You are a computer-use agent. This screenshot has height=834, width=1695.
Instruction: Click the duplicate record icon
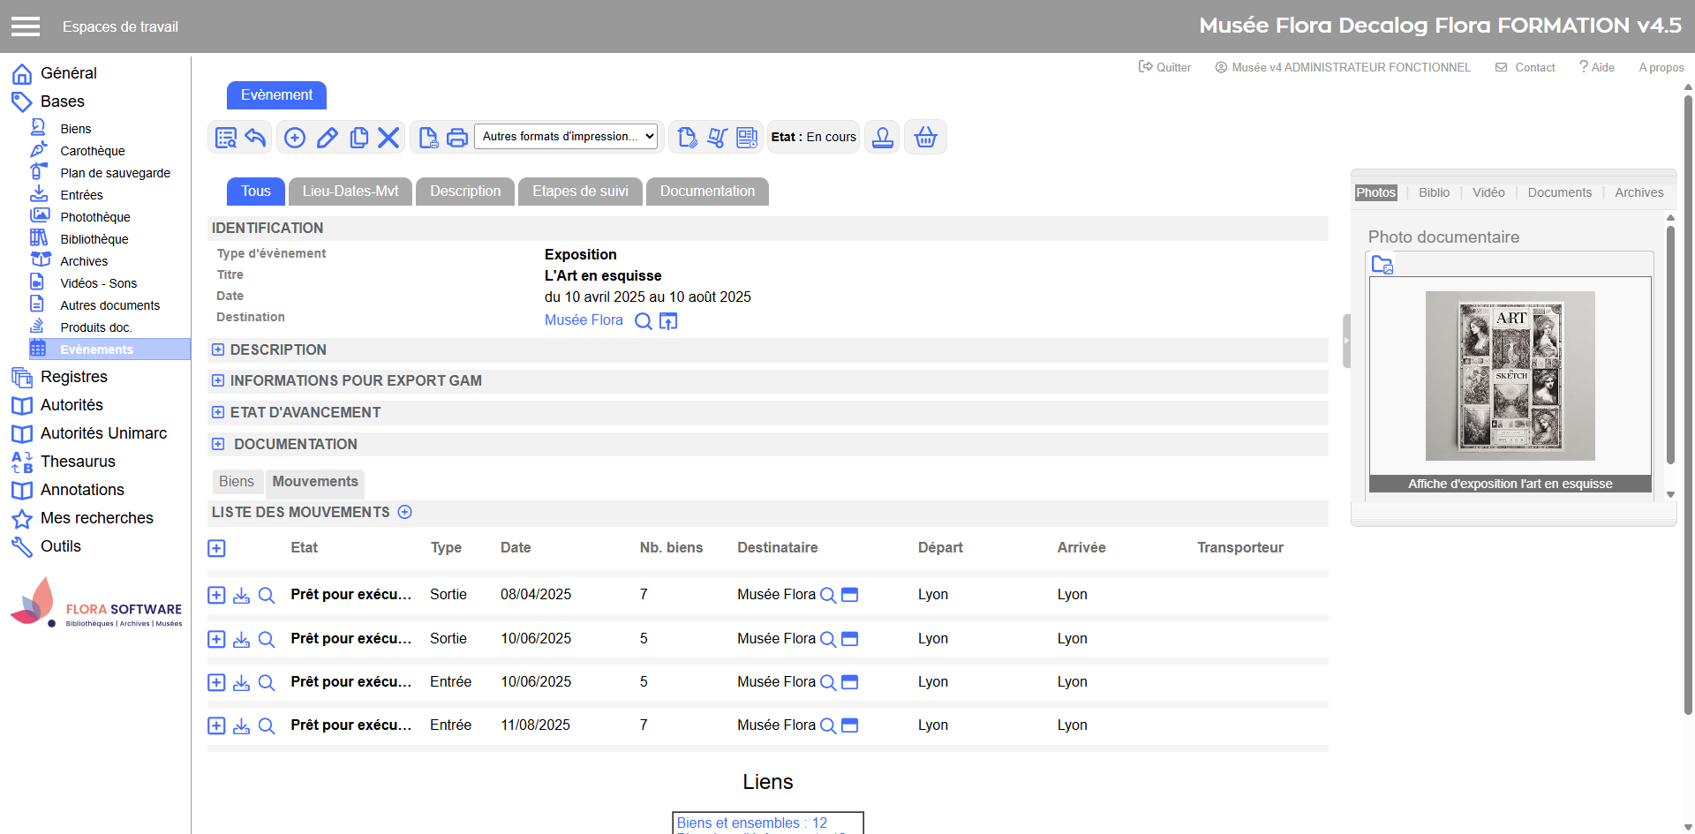pyautogui.click(x=358, y=138)
